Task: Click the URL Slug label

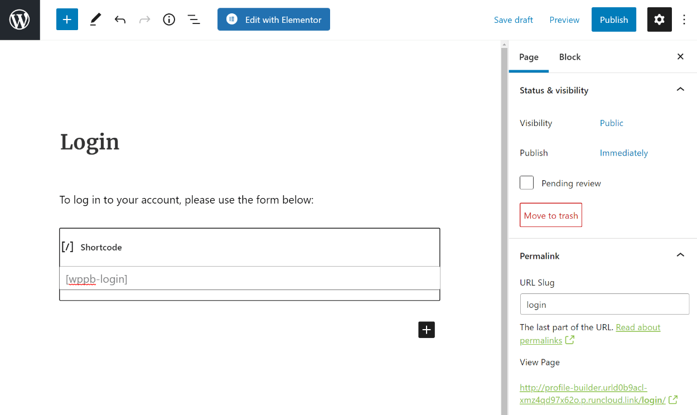Action: 537,282
